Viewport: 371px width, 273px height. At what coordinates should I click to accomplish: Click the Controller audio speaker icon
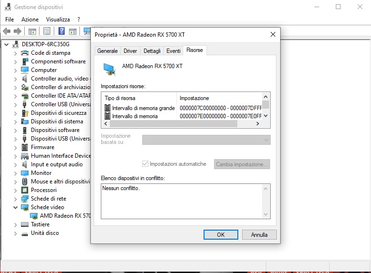pos(24,79)
